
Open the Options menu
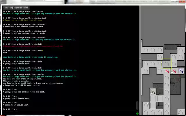coord(18,8)
